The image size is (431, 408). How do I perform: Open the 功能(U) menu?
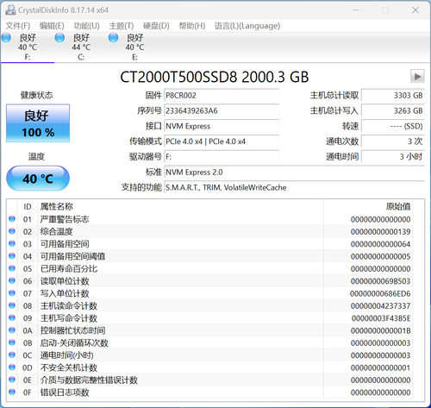[x=86, y=26]
